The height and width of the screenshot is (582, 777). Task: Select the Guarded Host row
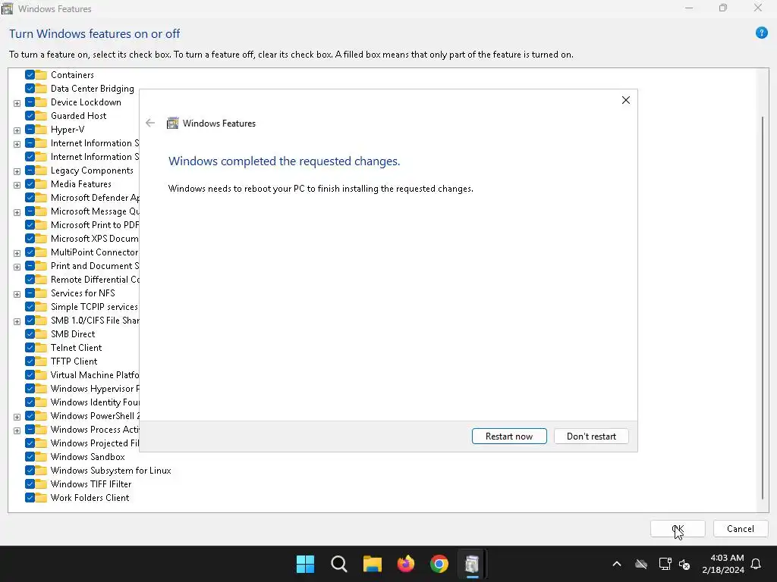(78, 116)
